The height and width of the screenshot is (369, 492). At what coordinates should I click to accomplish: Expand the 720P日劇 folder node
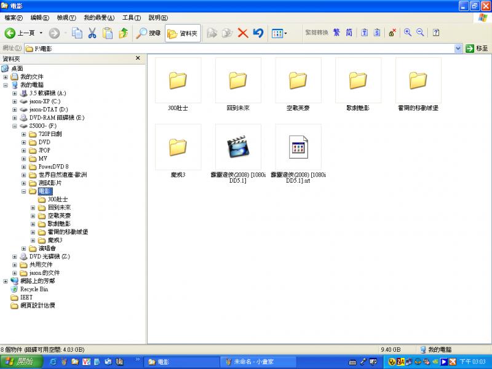23,134
